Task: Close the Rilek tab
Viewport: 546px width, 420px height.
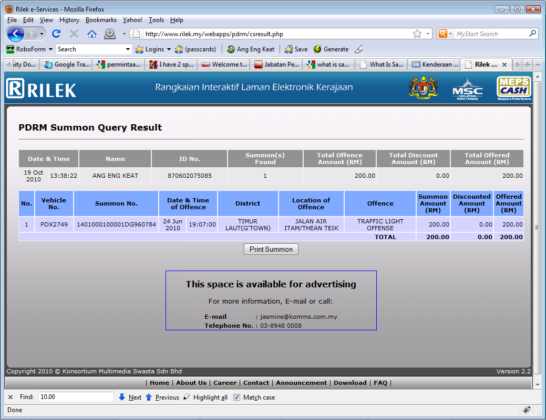Action: point(504,64)
